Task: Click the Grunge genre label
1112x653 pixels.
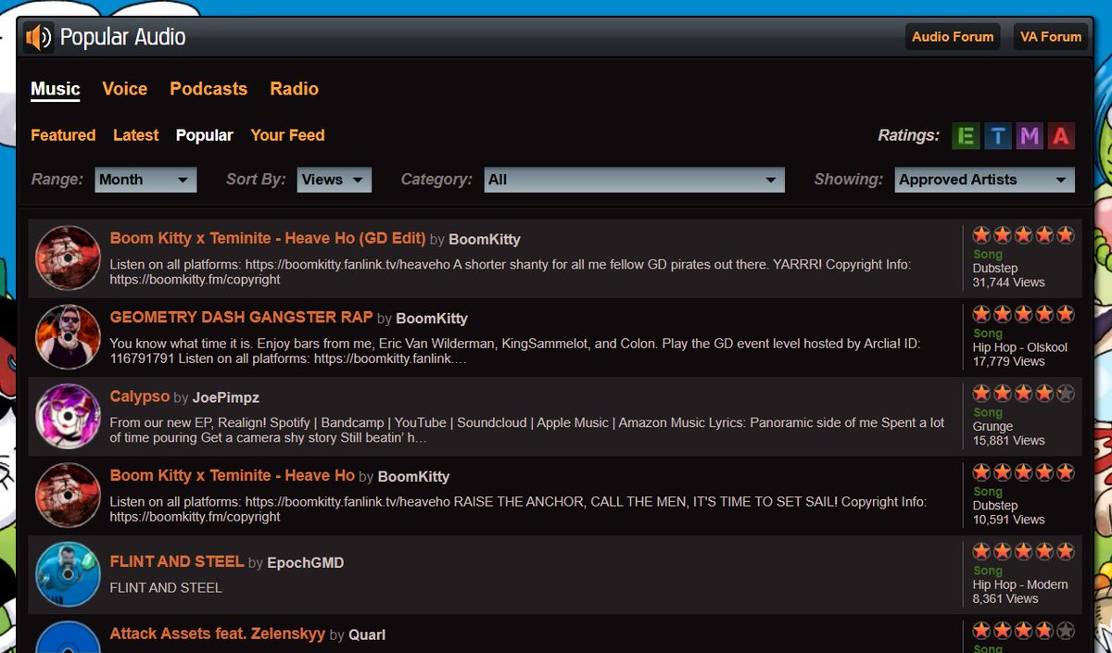Action: (x=992, y=427)
